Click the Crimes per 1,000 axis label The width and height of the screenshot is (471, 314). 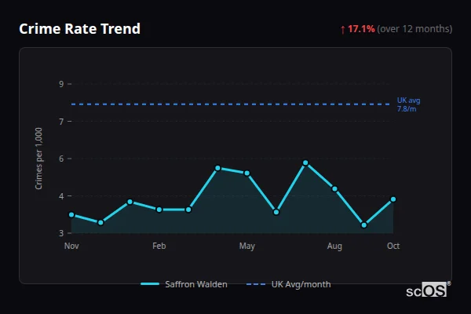click(38, 159)
